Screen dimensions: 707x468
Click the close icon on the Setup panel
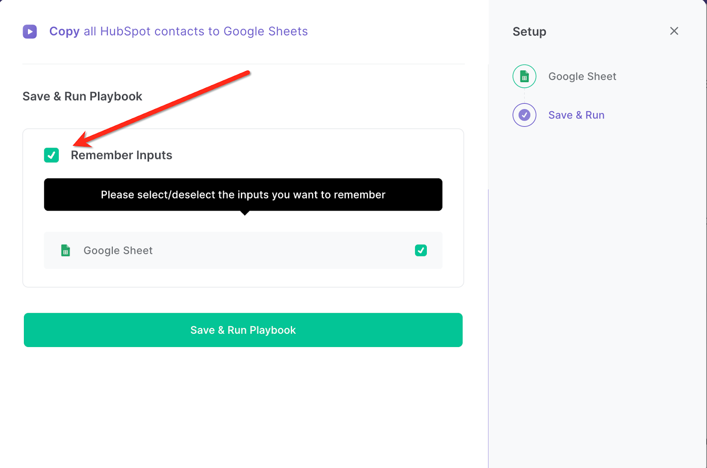[674, 31]
